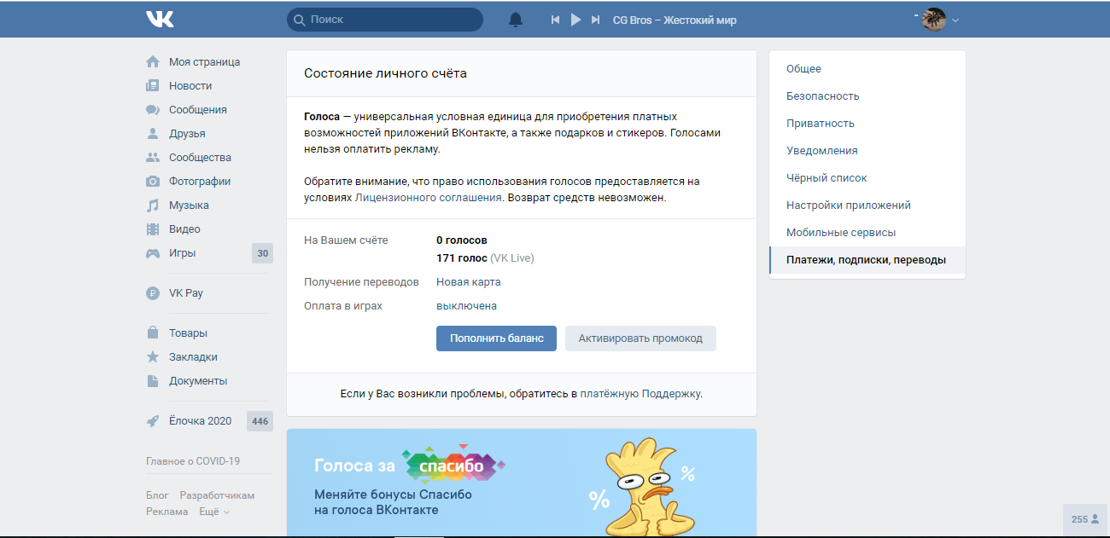
Task: Open player on CG Bros track title
Action: (x=675, y=20)
